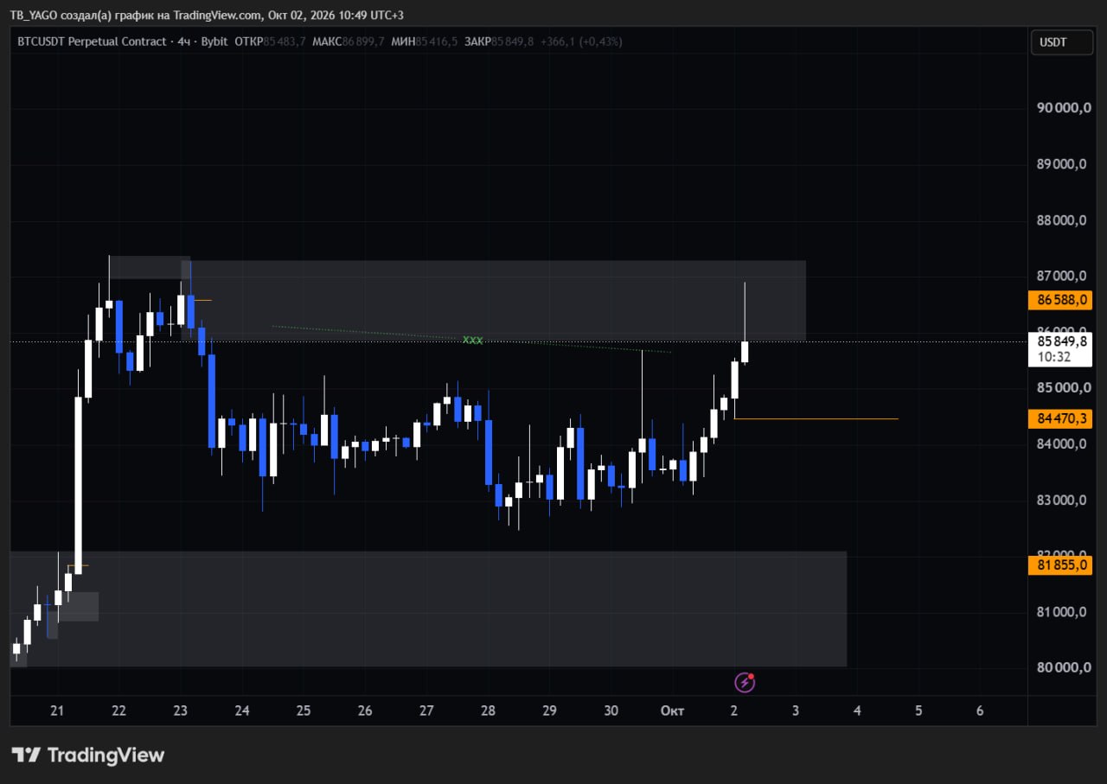Select the orange horizontal line at 84 470,3
Screen dimensions: 1107x784
[x=816, y=419]
